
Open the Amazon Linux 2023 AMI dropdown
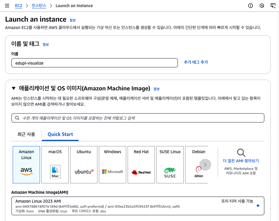(138, 206)
